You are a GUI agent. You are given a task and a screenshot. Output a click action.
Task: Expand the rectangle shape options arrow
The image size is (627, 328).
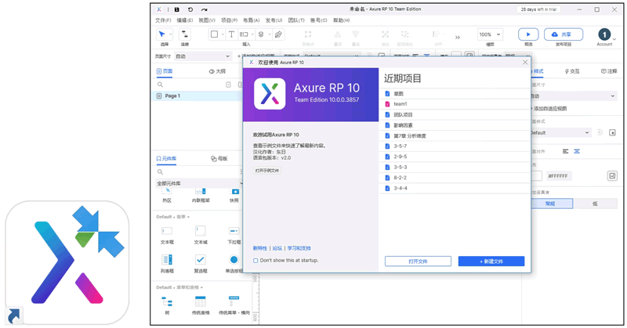[x=223, y=34]
